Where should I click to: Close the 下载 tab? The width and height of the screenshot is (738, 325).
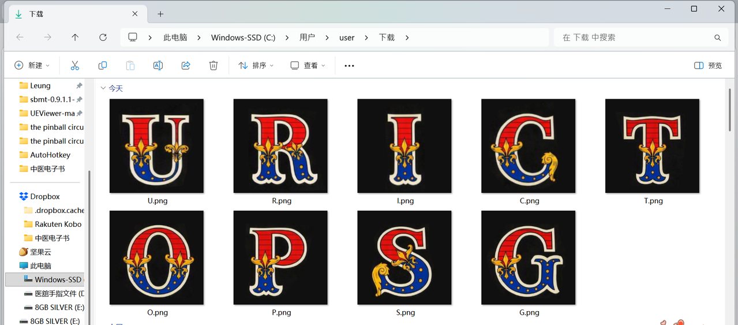click(x=135, y=14)
